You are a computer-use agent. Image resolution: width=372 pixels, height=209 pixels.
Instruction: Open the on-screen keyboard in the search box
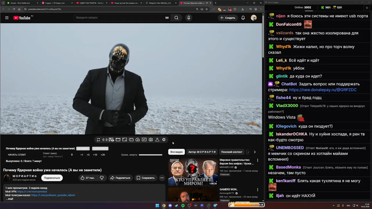167,18
